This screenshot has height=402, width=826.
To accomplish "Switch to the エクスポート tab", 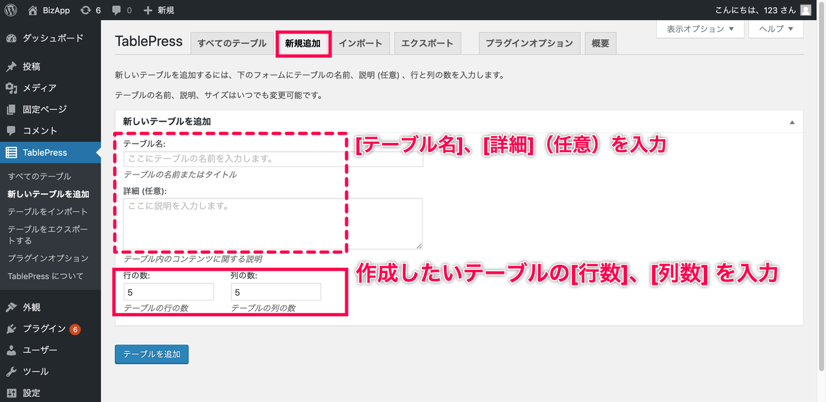I will (427, 43).
